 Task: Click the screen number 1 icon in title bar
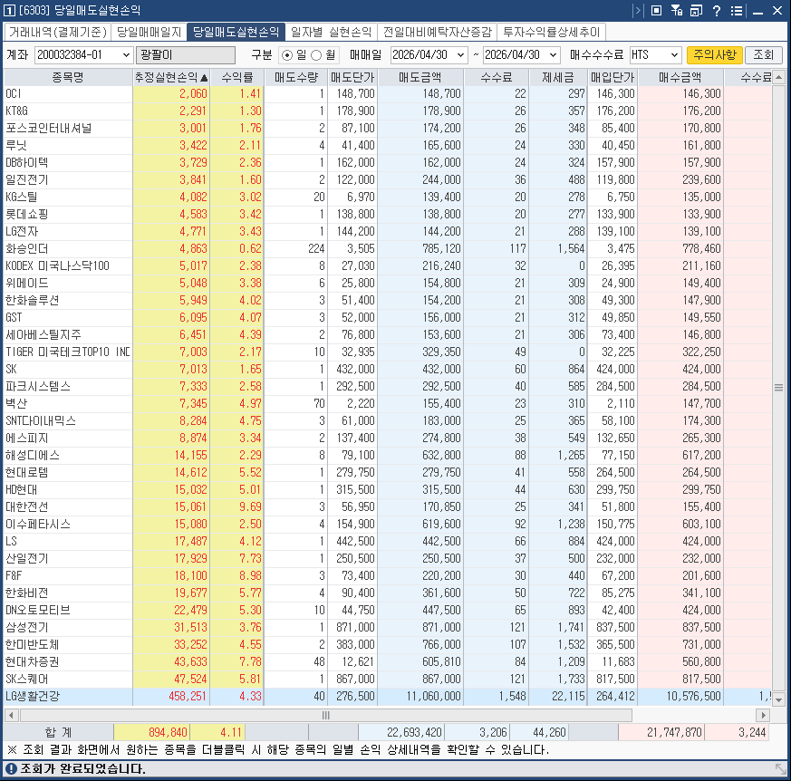click(x=9, y=10)
